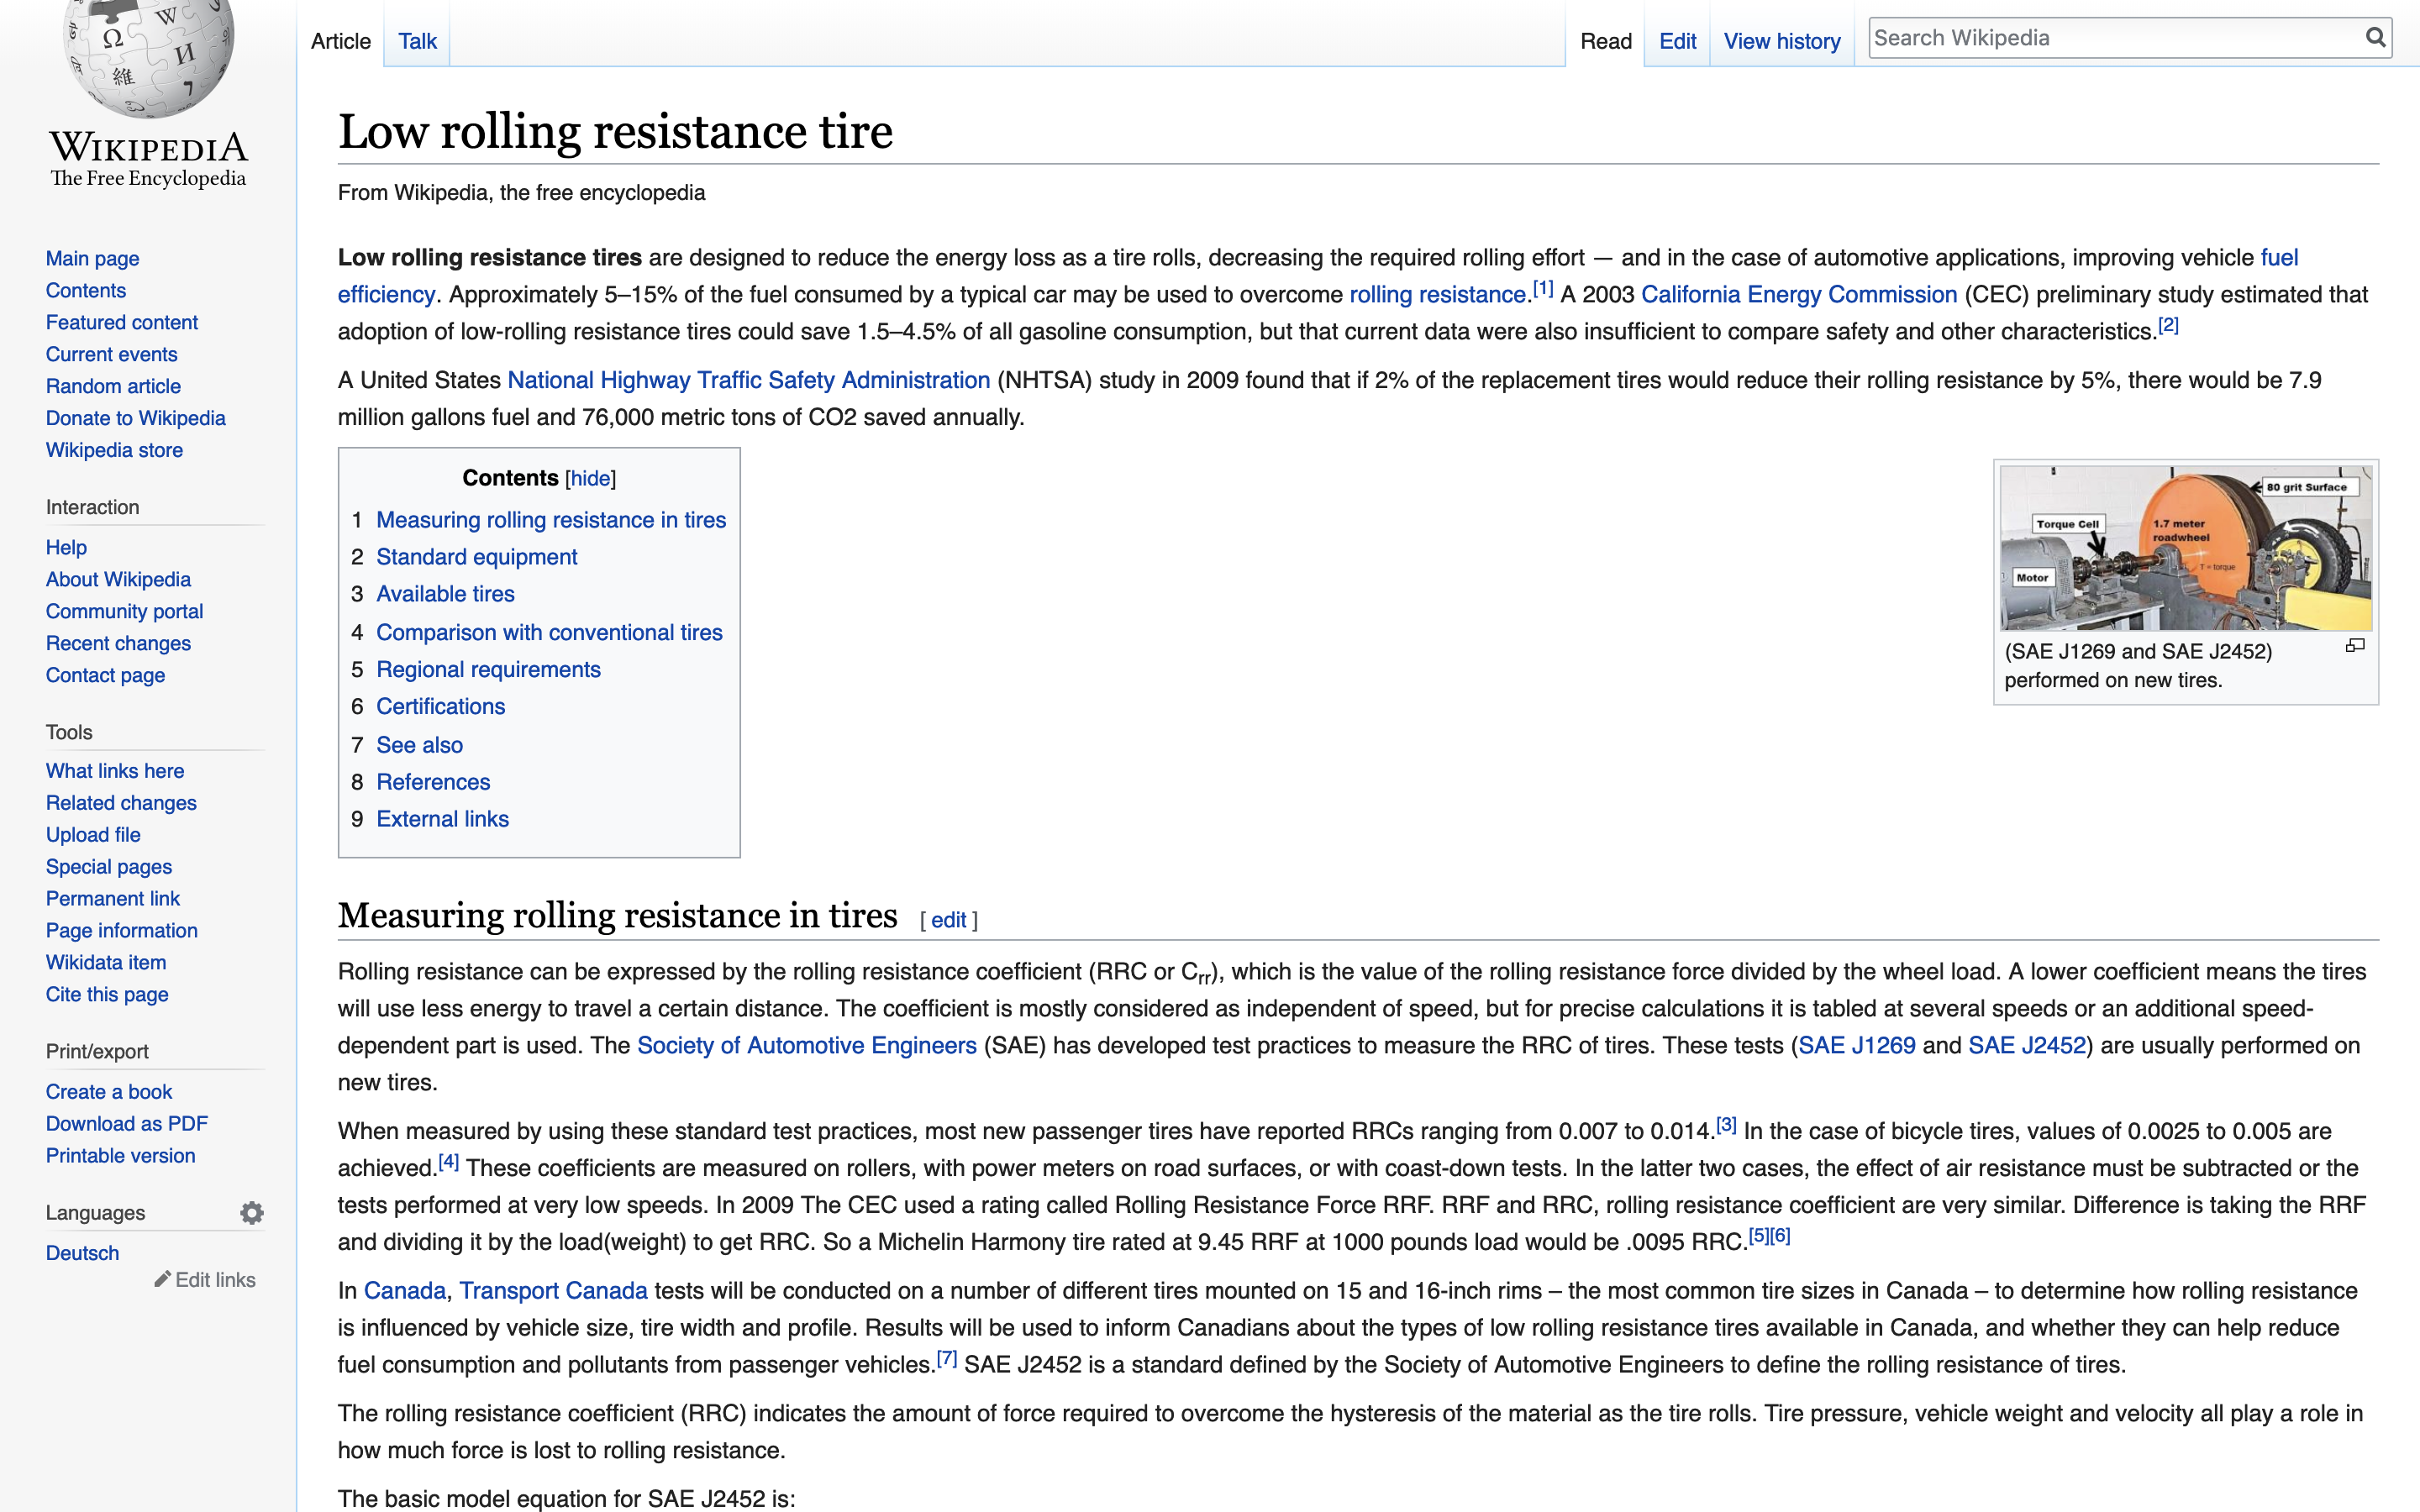Open About Wikipedia link
This screenshot has width=2420, height=1512.
pyautogui.click(x=118, y=579)
